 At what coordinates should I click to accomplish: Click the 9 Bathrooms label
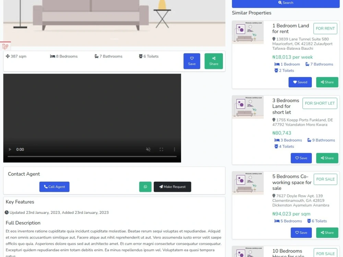(x=321, y=140)
